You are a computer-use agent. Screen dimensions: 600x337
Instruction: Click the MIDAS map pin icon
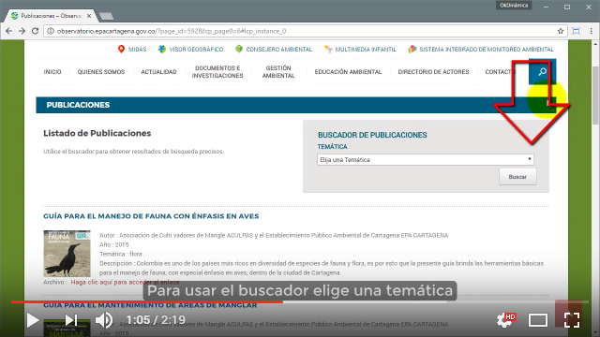[x=121, y=50]
